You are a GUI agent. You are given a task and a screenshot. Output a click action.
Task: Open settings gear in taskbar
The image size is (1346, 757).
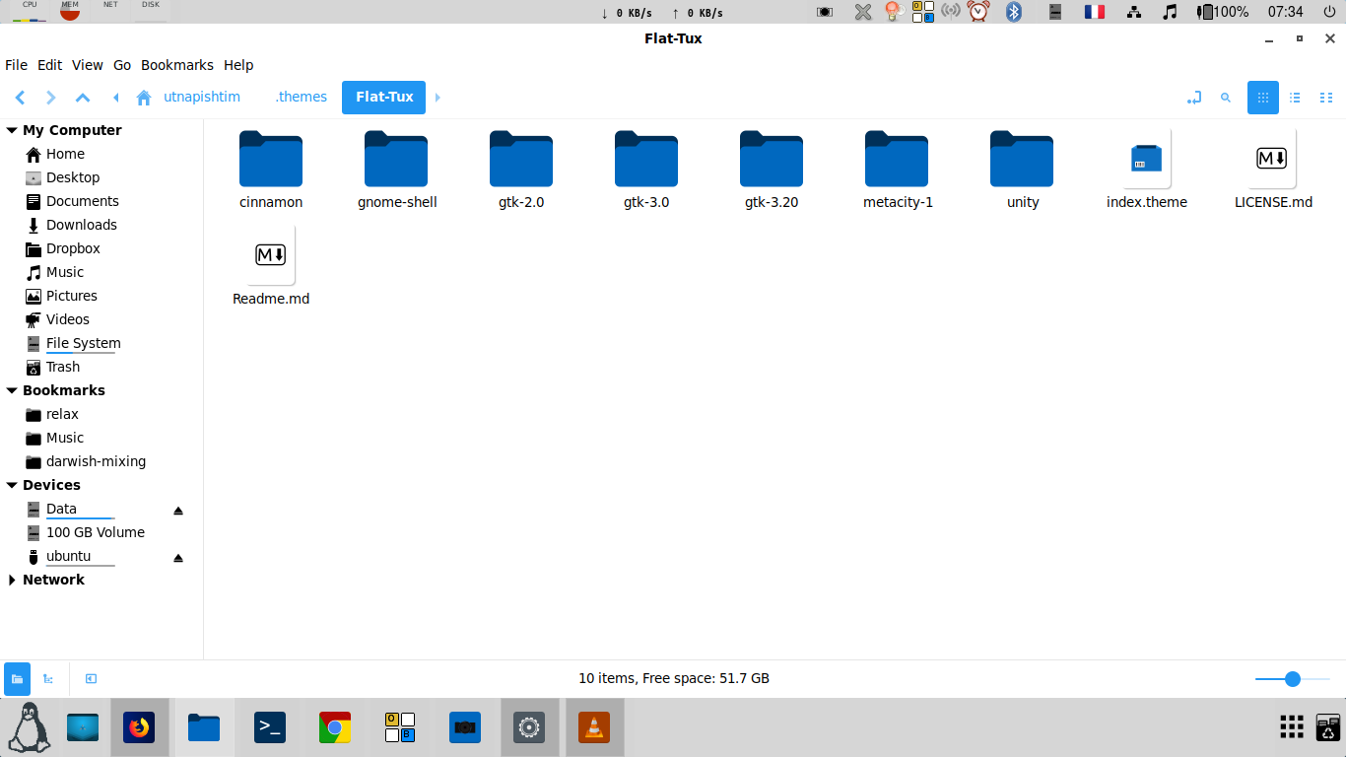[529, 728]
